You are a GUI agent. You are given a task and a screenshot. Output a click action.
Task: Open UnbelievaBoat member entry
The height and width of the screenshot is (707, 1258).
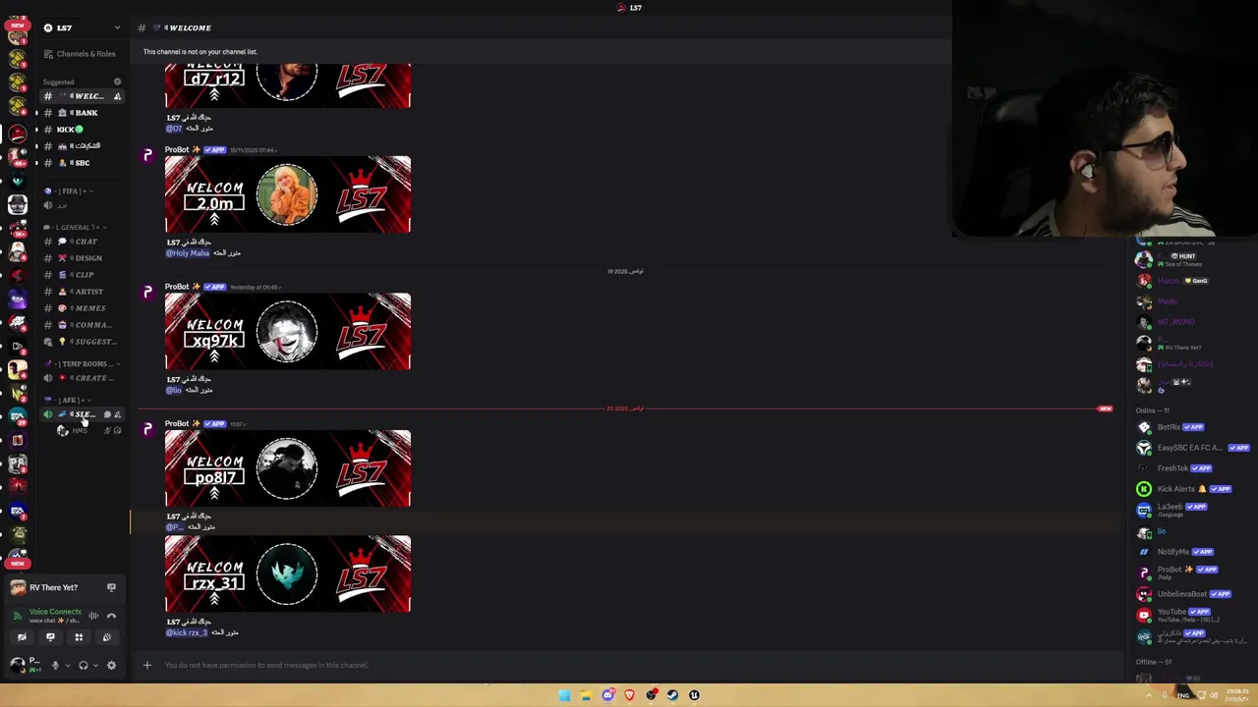coord(1191,594)
